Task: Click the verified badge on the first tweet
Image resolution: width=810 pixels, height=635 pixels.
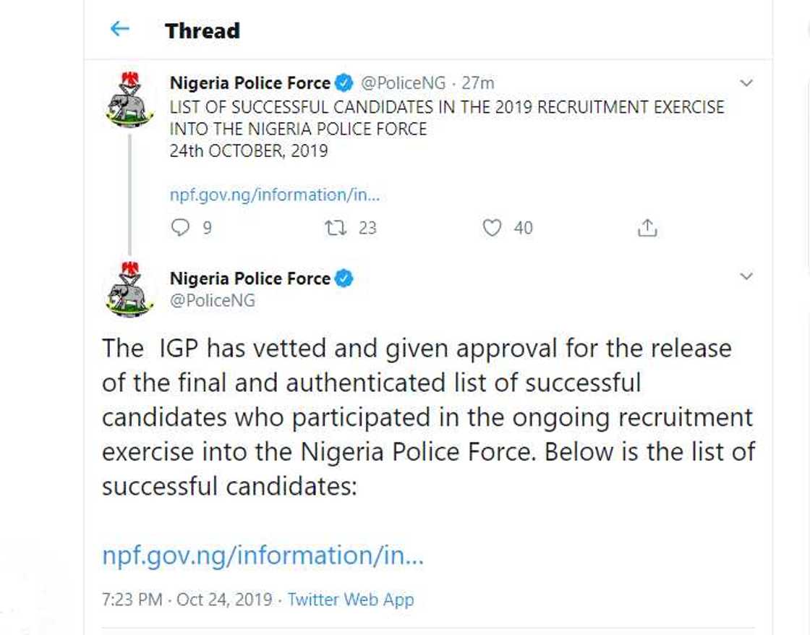Action: (x=344, y=83)
